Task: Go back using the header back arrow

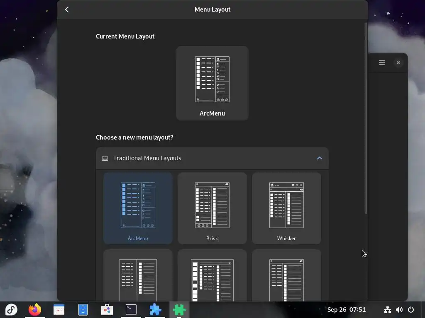Action: point(67,10)
